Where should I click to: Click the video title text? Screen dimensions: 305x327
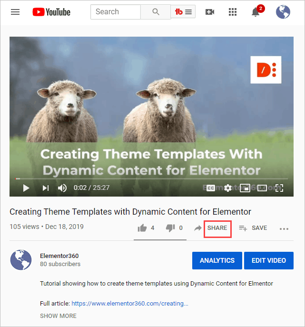pyautogui.click(x=130, y=212)
